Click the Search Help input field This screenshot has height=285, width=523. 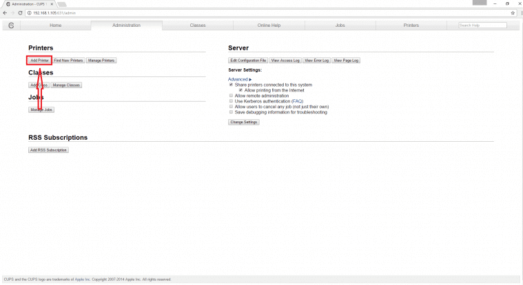[x=482, y=25]
